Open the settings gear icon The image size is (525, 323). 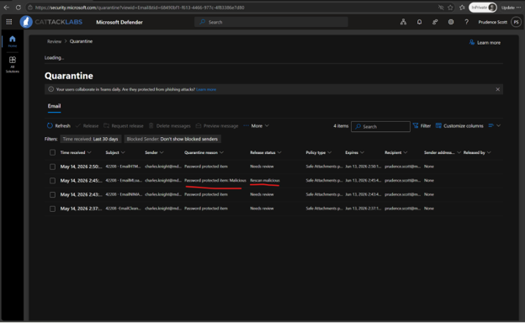click(x=451, y=22)
